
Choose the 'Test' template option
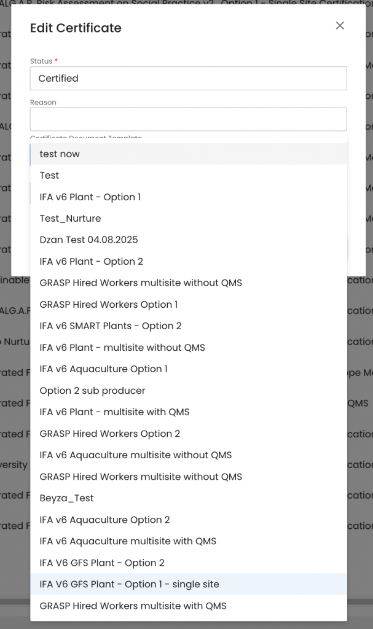click(49, 176)
